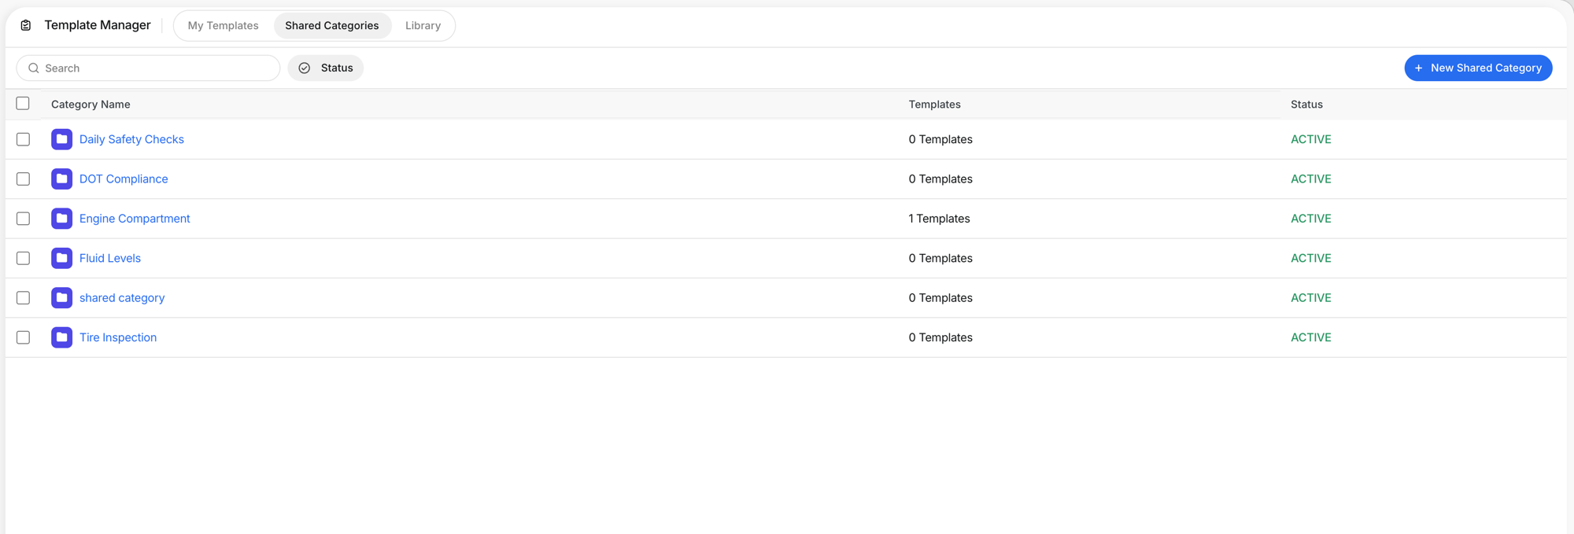The image size is (1574, 534).
Task: Click the checkmark icon on the Status filter
Action: [x=304, y=68]
